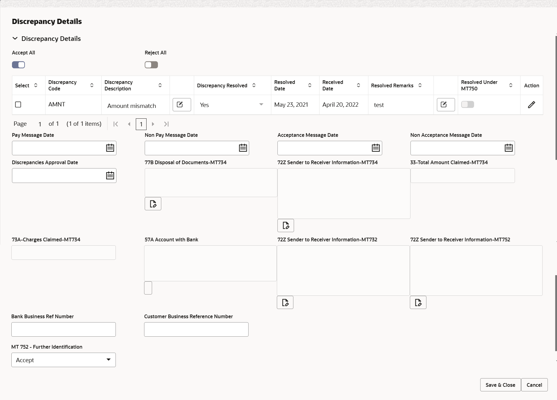The width and height of the screenshot is (557, 400).
Task: Turn off the Accept All toggle
Action: (x=18, y=65)
